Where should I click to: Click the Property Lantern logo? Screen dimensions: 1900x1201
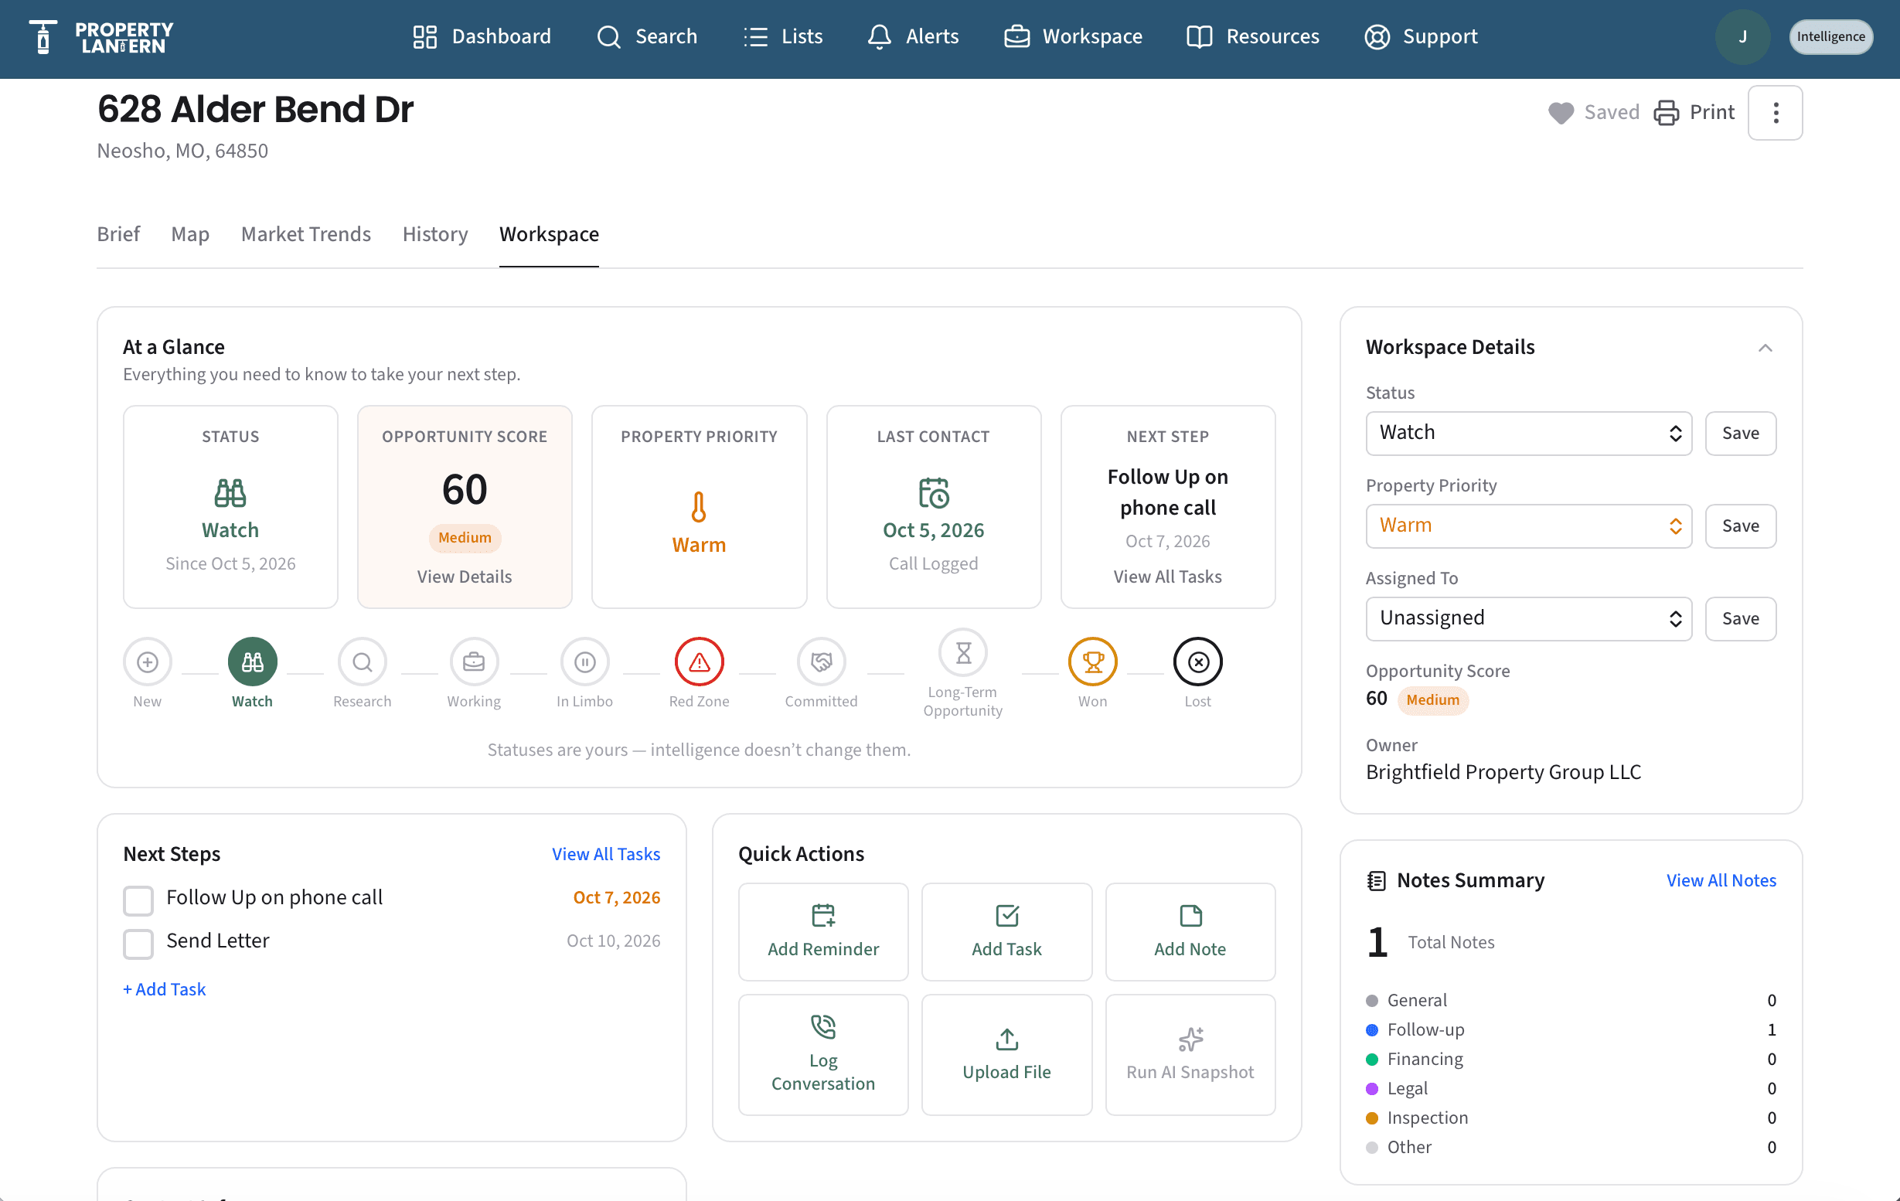point(101,36)
